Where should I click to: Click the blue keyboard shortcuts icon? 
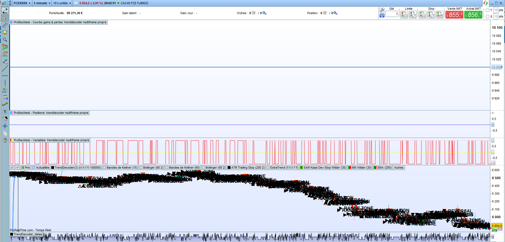382,16
